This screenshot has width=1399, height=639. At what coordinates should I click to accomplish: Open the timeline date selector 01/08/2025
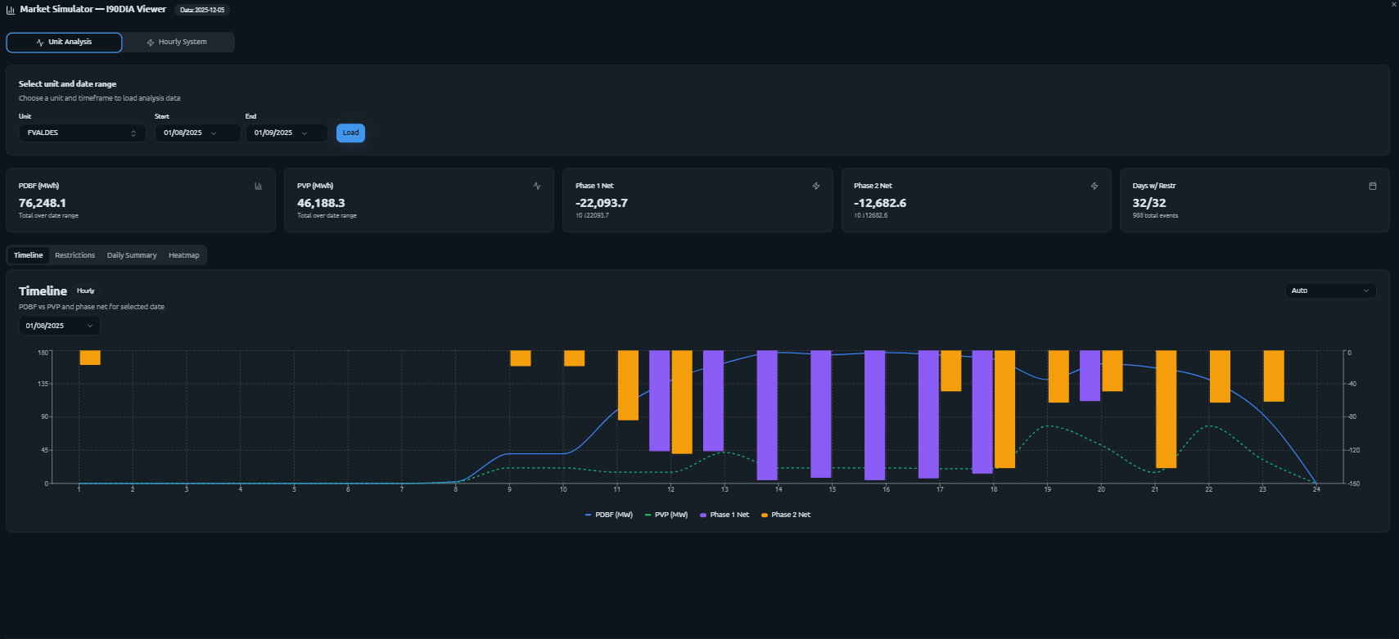59,326
